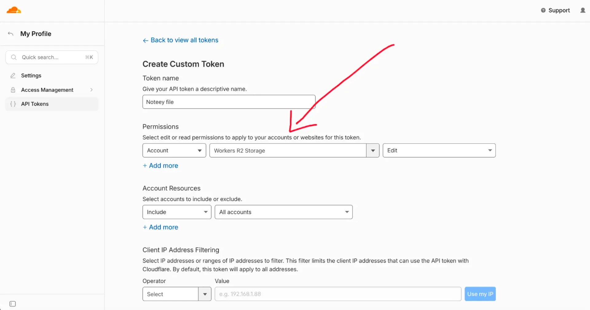Open the Edit permission level dropdown

(x=439, y=150)
